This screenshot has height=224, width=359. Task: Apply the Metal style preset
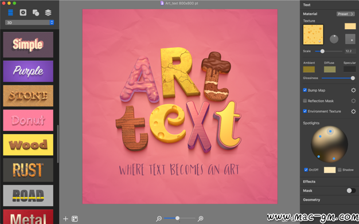tap(28, 217)
